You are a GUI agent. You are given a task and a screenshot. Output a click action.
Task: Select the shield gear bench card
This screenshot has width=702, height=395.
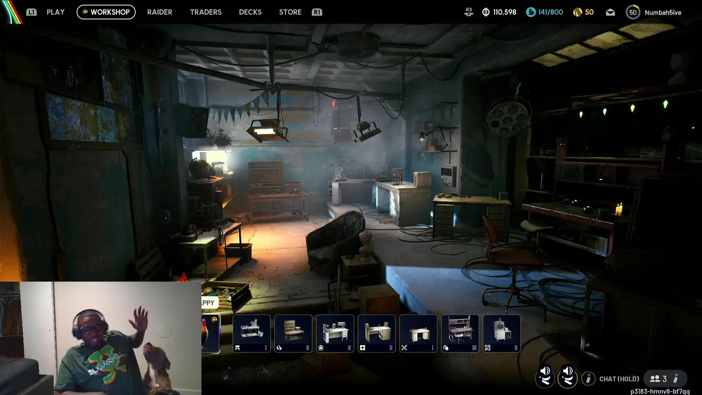(335, 334)
